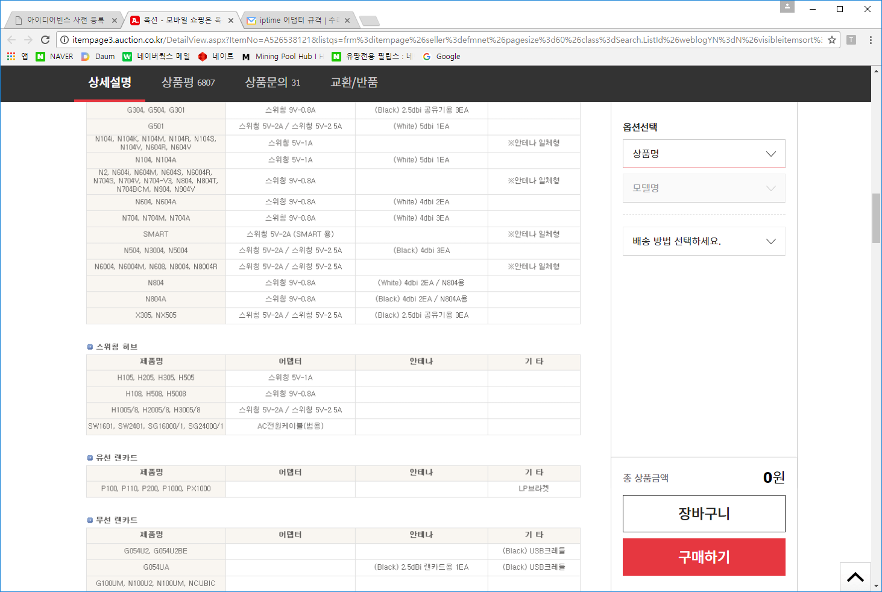
Task: Click the AC전원케이블(범용) cell
Action: point(291,426)
